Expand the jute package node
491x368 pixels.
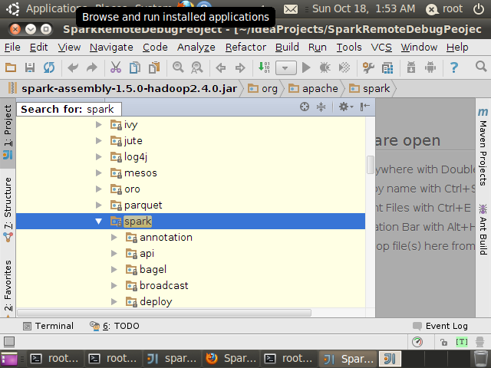[x=99, y=141]
